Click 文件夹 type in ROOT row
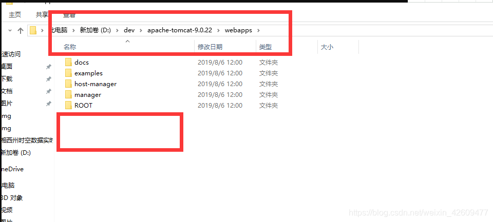The width and height of the screenshot is (493, 222). pos(269,105)
